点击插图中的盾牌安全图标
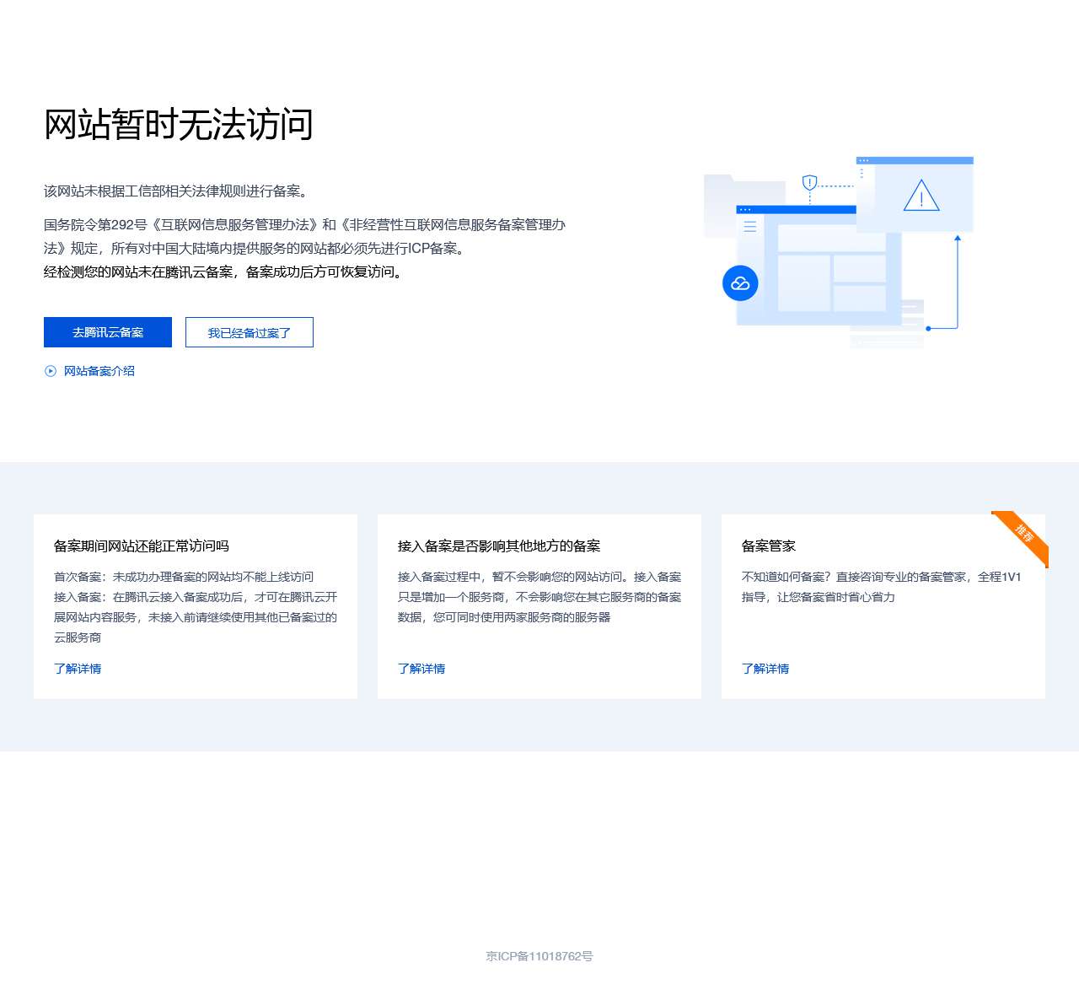Screen dimensions: 1079x984 click(x=808, y=180)
